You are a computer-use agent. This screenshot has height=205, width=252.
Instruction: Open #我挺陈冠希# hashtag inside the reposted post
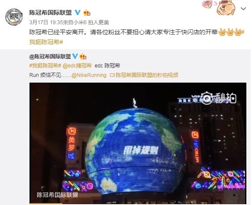tap(45, 66)
